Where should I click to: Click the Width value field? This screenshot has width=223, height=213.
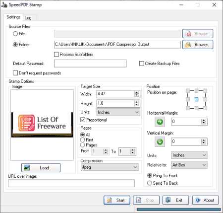click(x=115, y=94)
